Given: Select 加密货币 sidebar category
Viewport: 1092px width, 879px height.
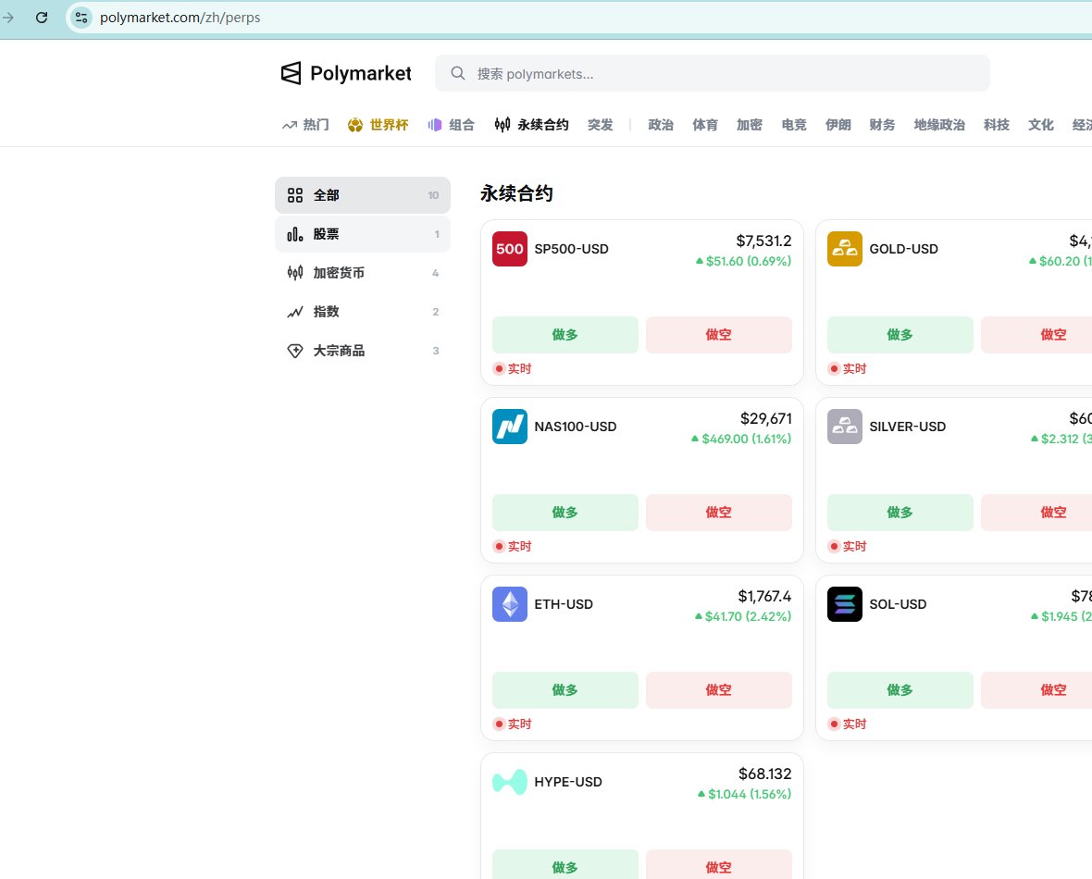Looking at the screenshot, I should (363, 272).
